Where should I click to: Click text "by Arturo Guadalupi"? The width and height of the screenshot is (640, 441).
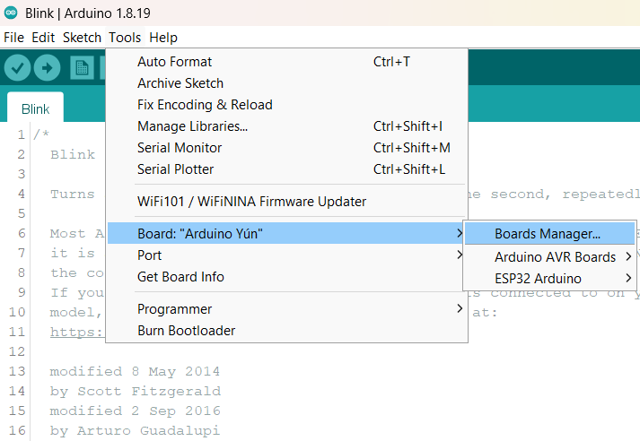[x=135, y=431]
